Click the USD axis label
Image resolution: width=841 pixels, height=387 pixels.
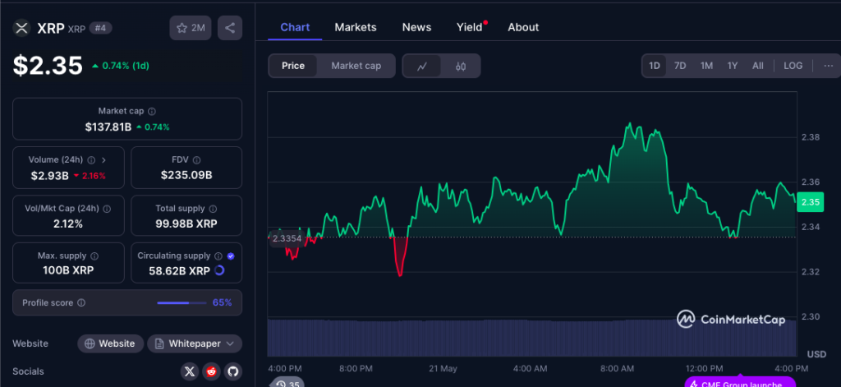point(816,354)
